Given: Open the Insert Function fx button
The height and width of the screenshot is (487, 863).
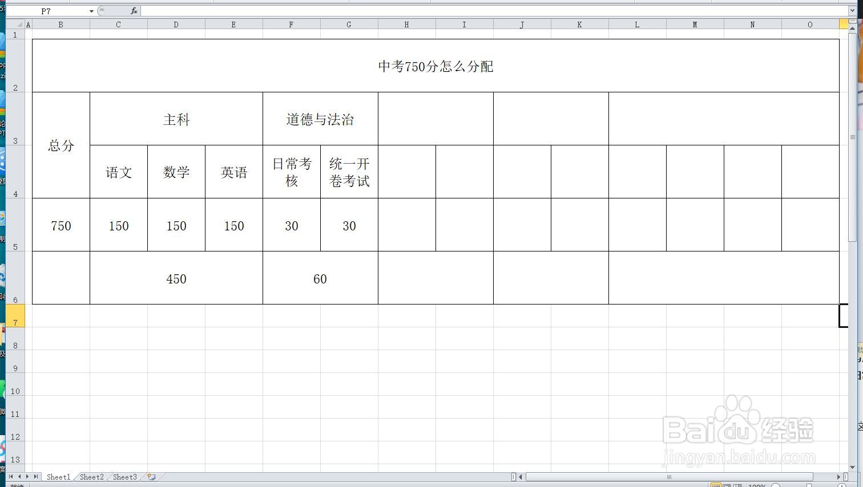Looking at the screenshot, I should coord(134,11).
